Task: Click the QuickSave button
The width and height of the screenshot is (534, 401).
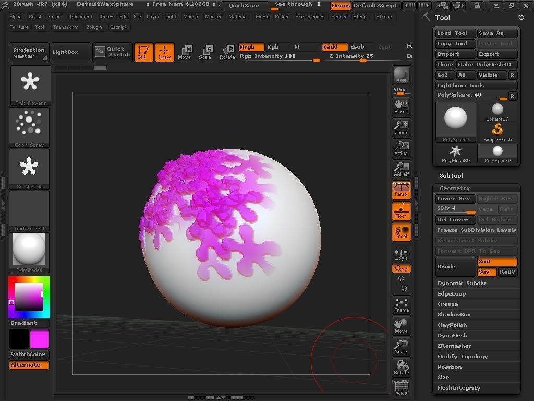Action: click(x=244, y=5)
